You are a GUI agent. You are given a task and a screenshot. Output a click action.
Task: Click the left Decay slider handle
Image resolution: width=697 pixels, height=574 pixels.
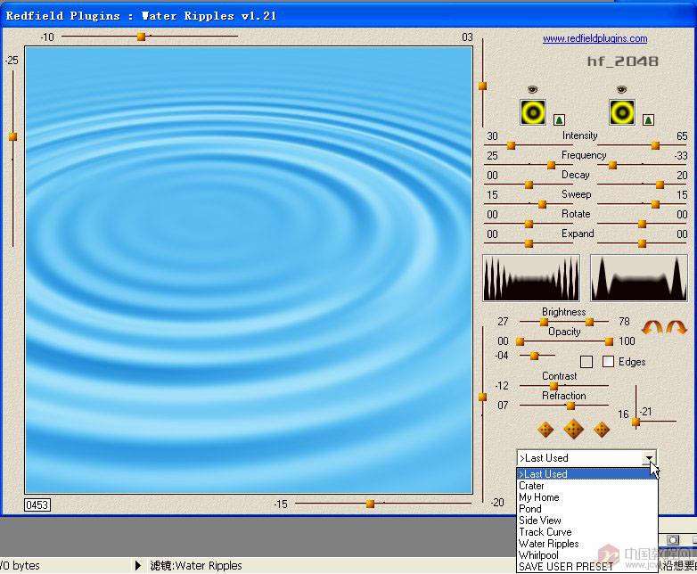(x=529, y=184)
